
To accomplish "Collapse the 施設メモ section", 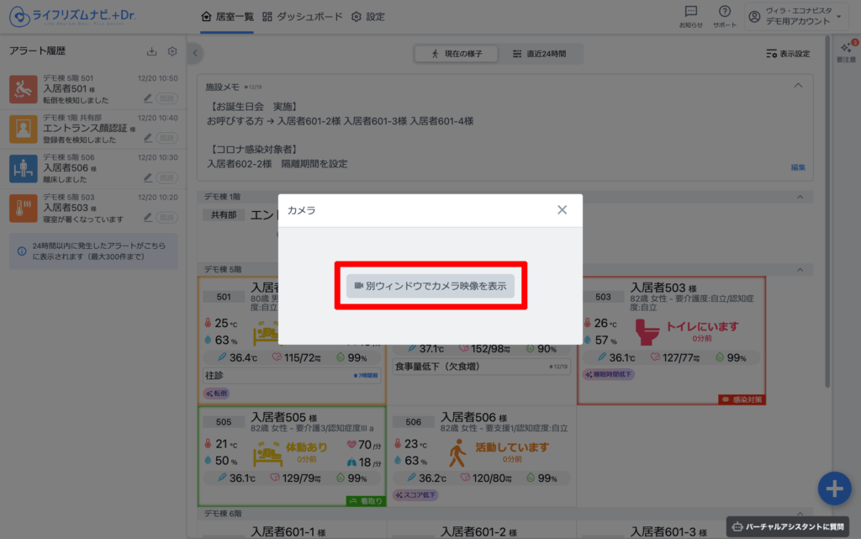I will 797,86.
